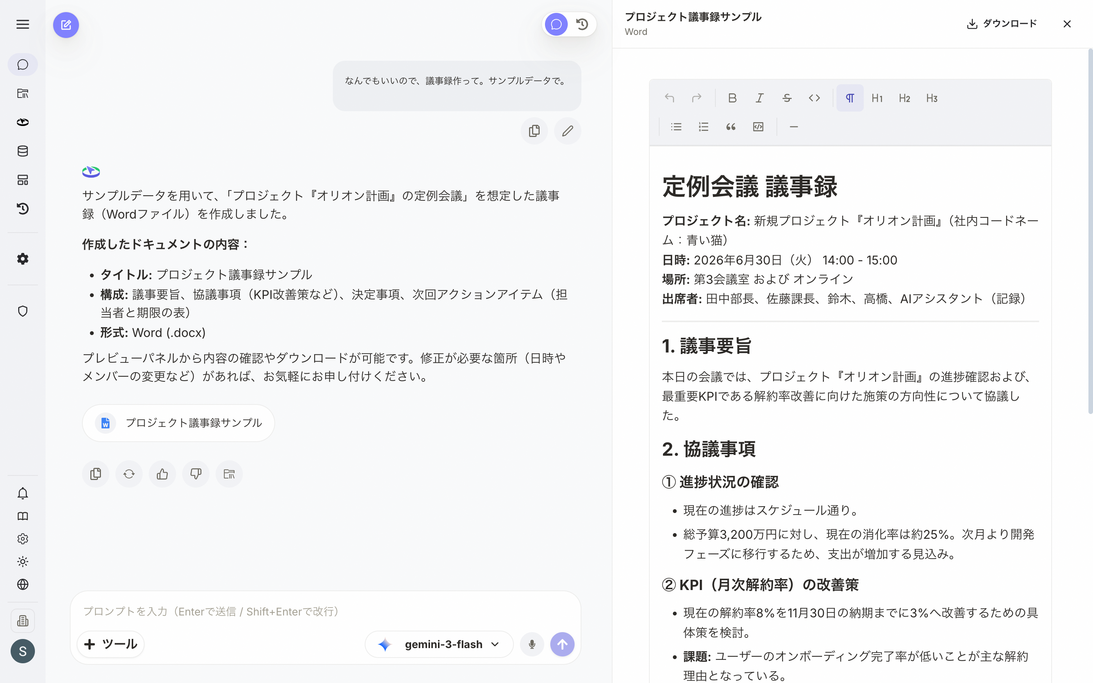Click the S user avatar

pos(23,651)
